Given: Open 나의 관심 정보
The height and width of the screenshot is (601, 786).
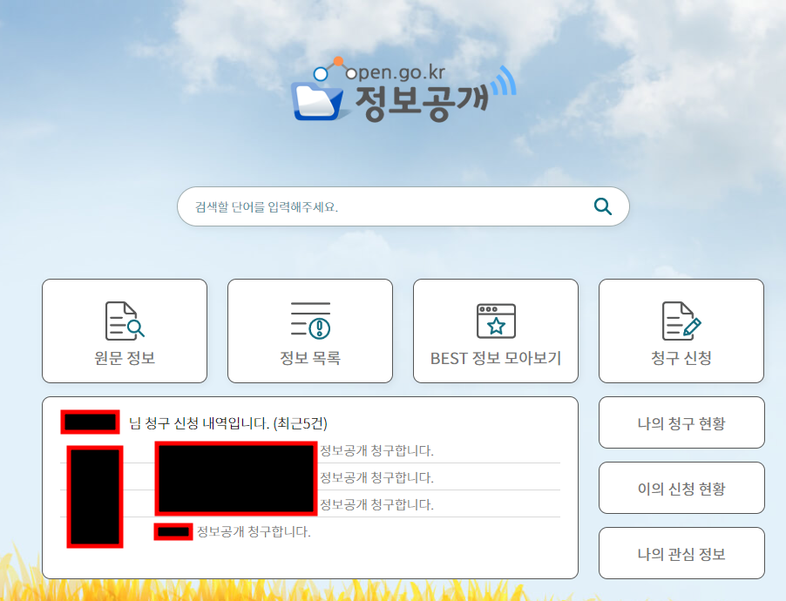Looking at the screenshot, I should tap(681, 553).
